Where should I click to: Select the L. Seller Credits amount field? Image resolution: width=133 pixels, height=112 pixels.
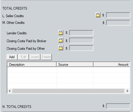click(x=118, y=15)
